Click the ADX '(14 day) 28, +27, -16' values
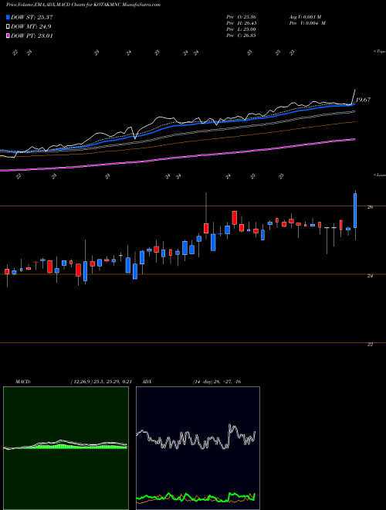The image size is (386, 510). 217,382
